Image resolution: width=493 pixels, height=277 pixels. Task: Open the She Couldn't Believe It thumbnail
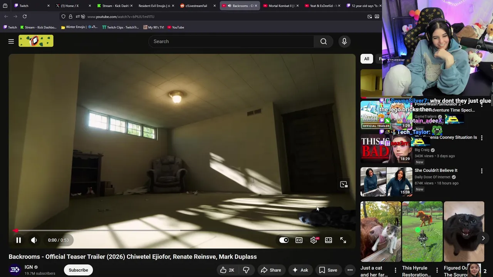point(386,182)
